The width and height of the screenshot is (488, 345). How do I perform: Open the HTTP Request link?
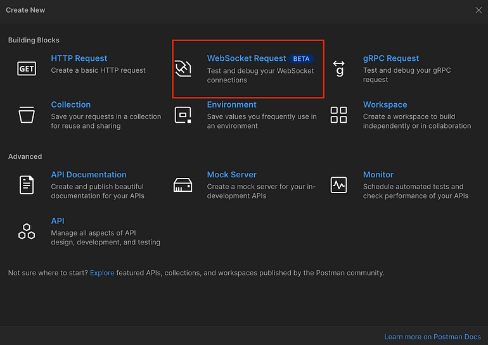pyautogui.click(x=79, y=58)
